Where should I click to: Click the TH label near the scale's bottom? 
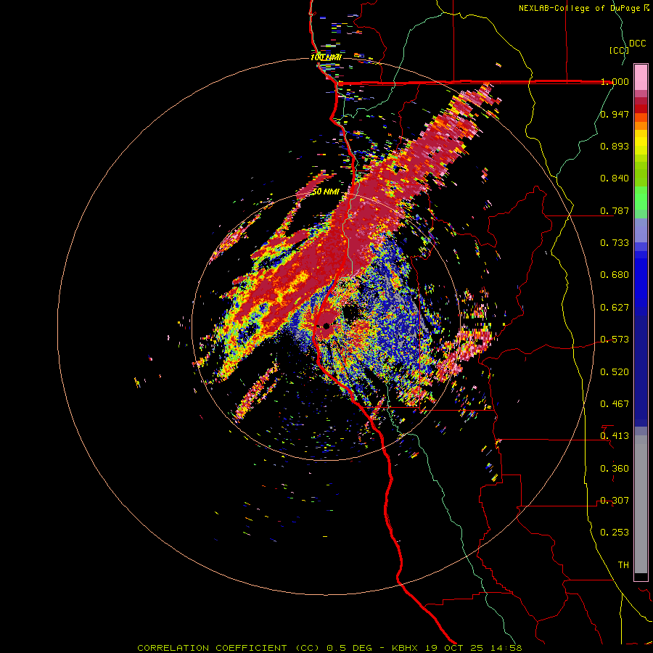[623, 565]
